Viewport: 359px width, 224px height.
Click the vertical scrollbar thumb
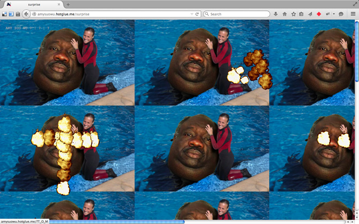[357, 51]
